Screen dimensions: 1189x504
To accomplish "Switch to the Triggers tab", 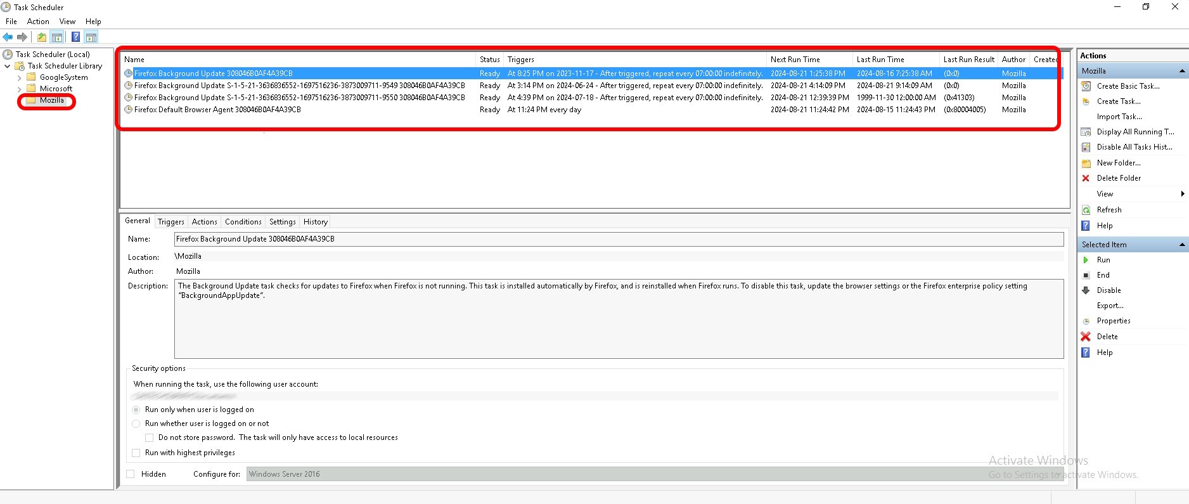I will 170,222.
